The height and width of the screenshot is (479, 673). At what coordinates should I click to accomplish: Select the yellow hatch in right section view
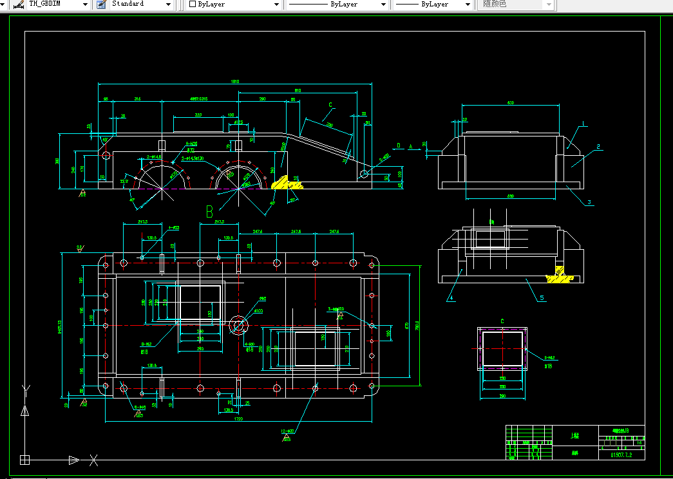(559, 275)
